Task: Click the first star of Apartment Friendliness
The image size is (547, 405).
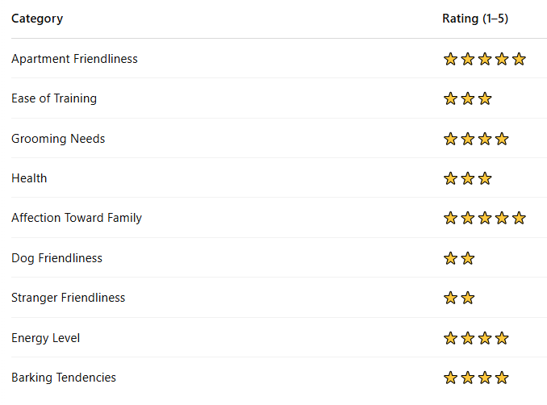Action: [450, 59]
